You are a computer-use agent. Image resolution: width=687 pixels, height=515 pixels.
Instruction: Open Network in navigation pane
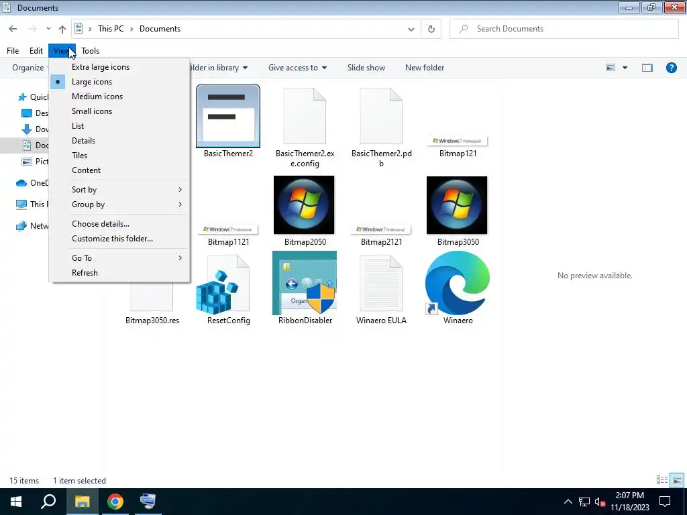click(x=32, y=226)
